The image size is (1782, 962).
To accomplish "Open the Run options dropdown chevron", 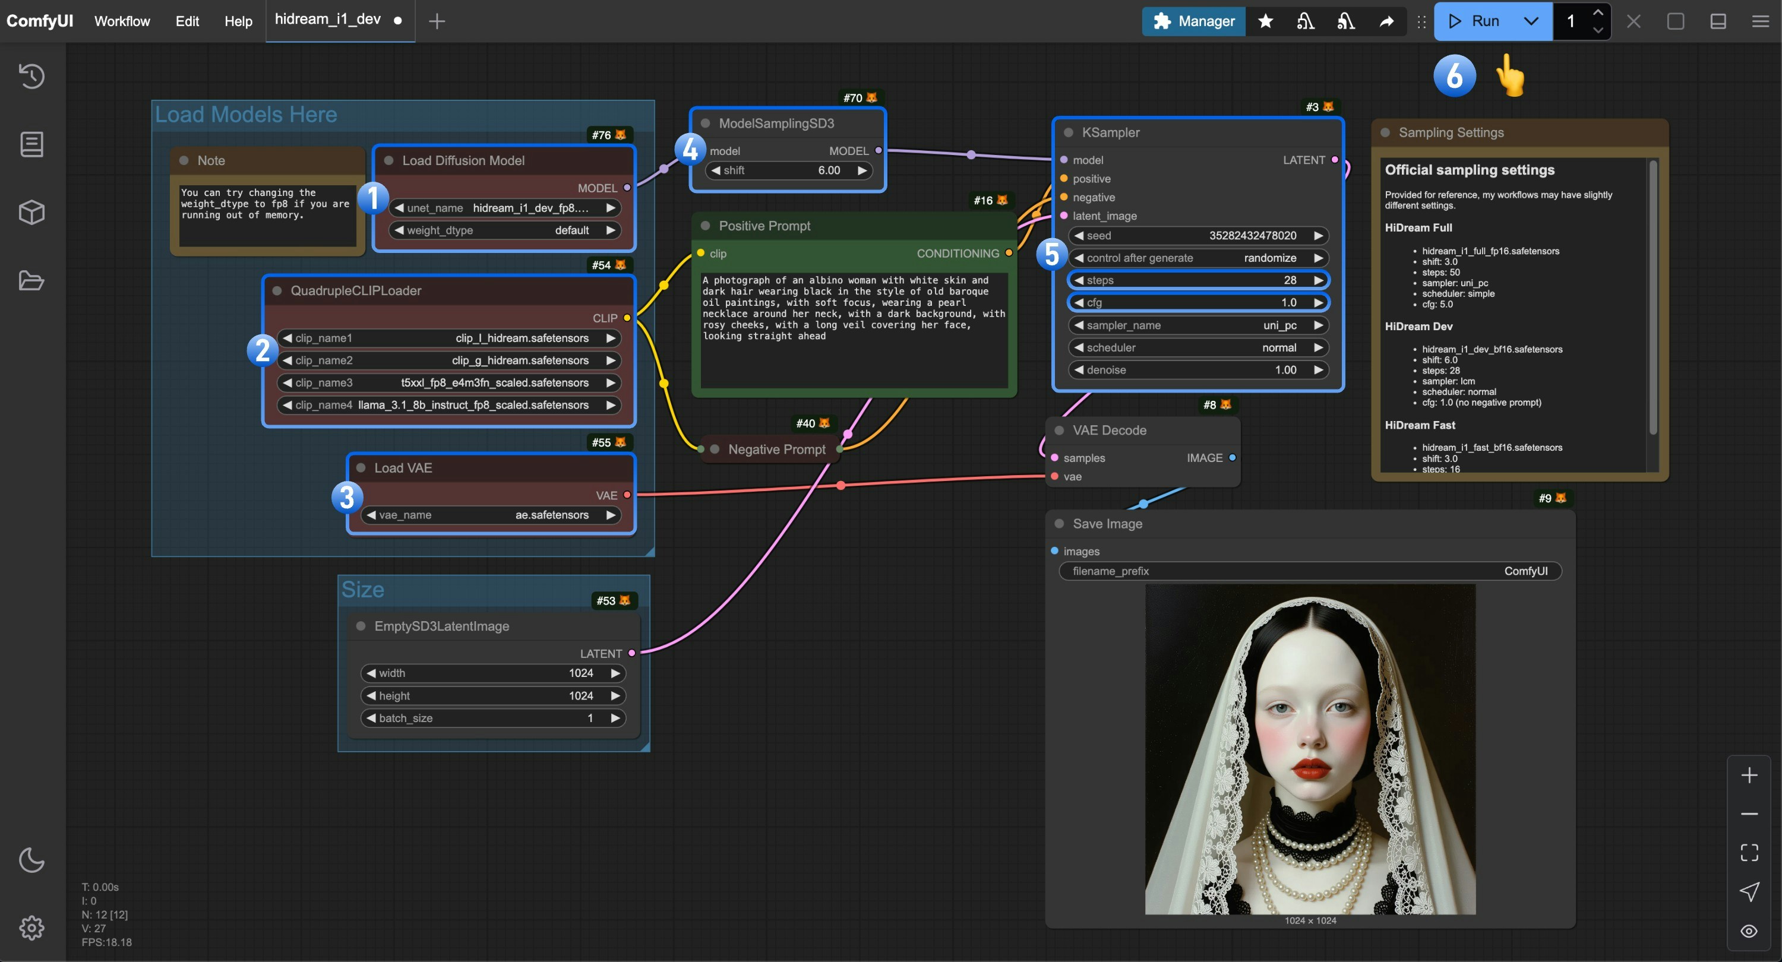I will [1530, 21].
